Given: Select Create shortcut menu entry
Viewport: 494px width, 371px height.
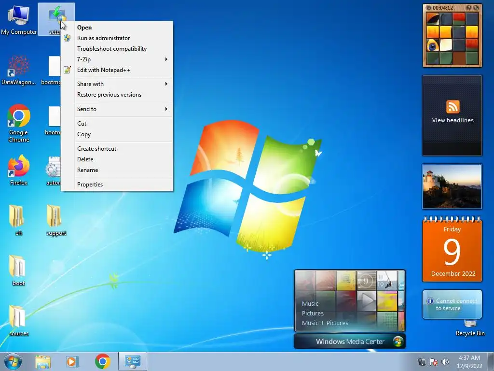Looking at the screenshot, I should (117, 149).
